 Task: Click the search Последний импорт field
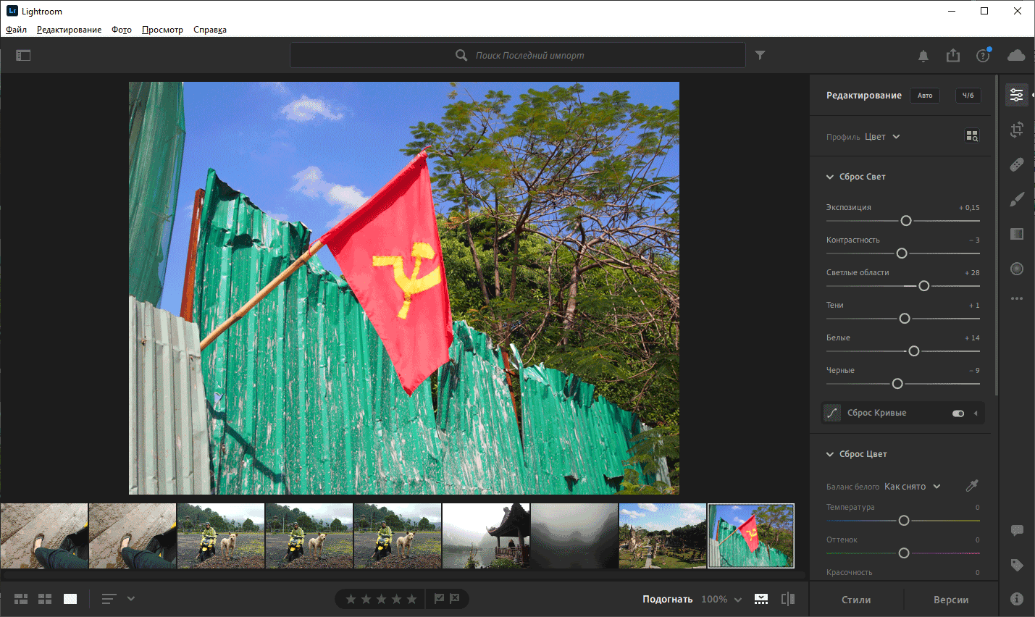518,55
